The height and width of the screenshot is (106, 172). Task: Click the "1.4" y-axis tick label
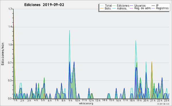coord(10,27)
